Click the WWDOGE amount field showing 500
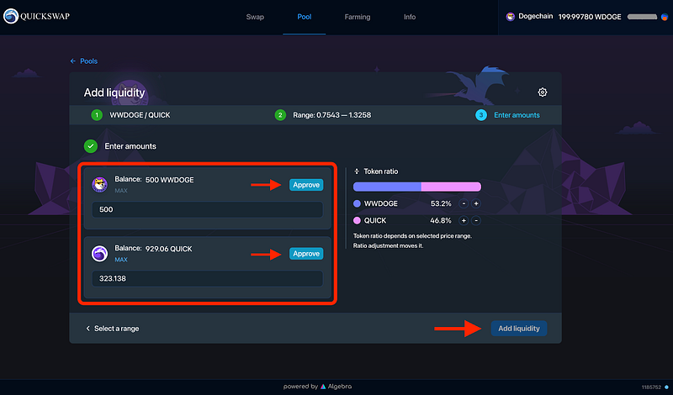This screenshot has height=395, width=673. [207, 210]
